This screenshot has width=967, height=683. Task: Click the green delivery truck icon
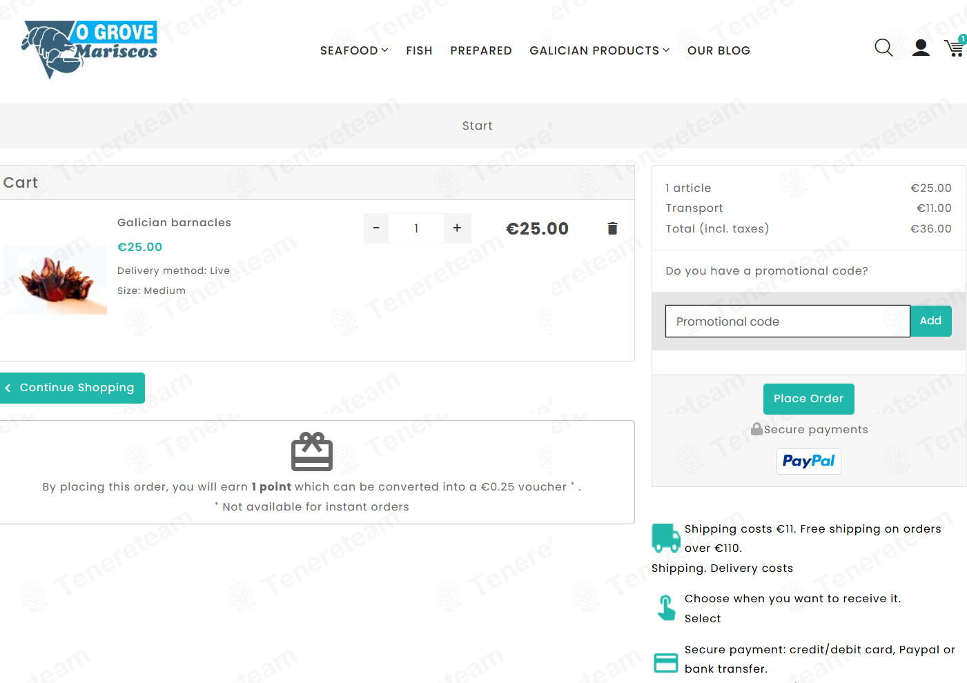(666, 538)
